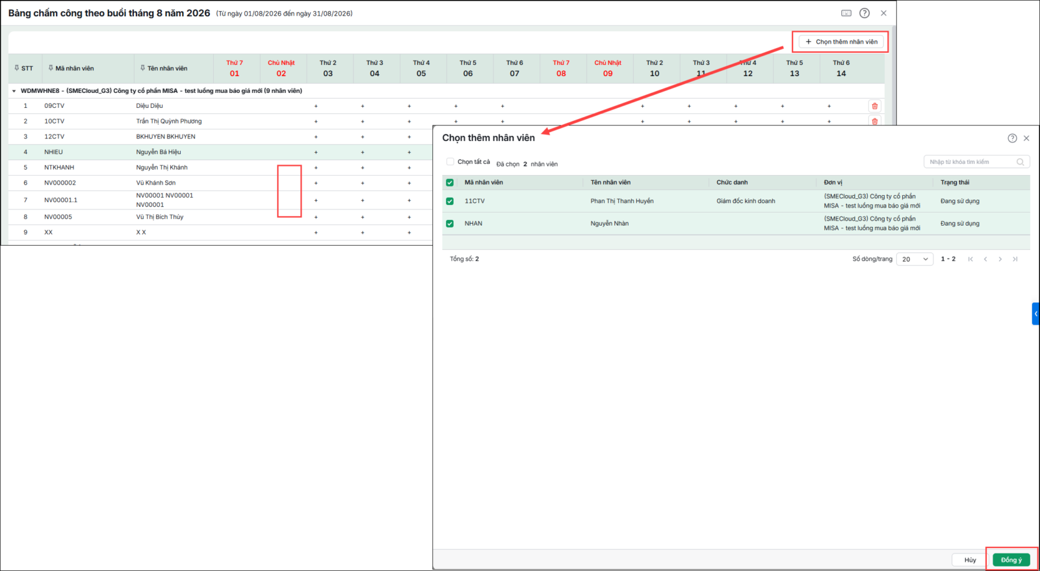Collapse the WDMWHNE8 company group row
The height and width of the screenshot is (571, 1040).
tap(14, 91)
